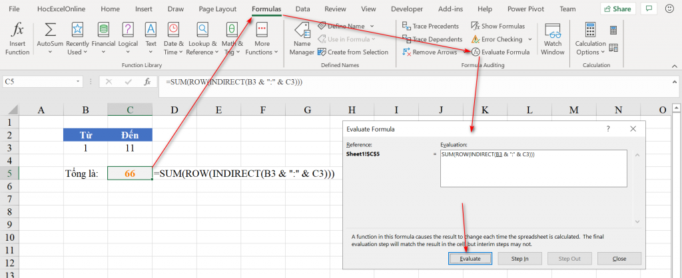This screenshot has height=278, width=682.
Task: Click the worksheet vertical scrollbar up arrow
Action: click(677, 108)
